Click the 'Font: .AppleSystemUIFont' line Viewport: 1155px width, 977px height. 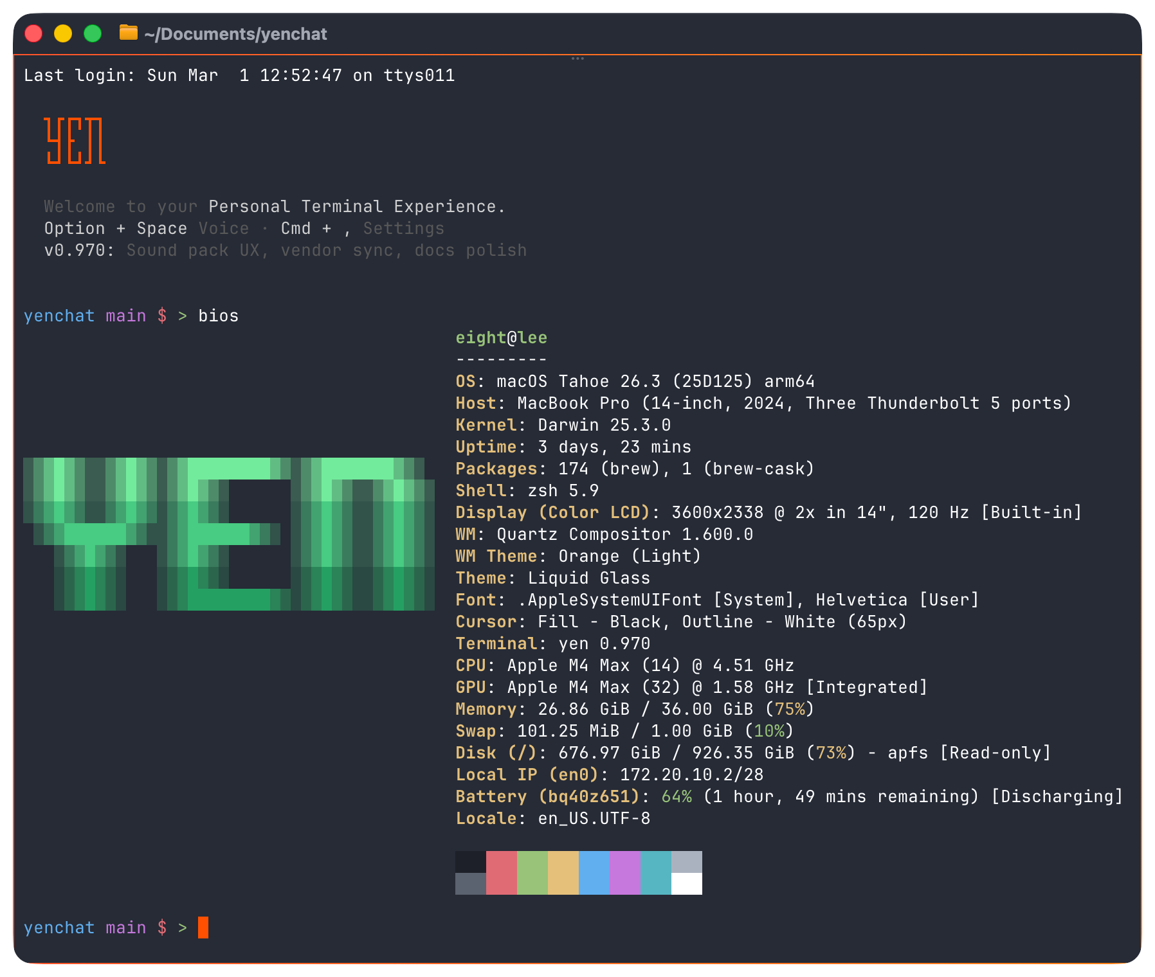coord(718,600)
